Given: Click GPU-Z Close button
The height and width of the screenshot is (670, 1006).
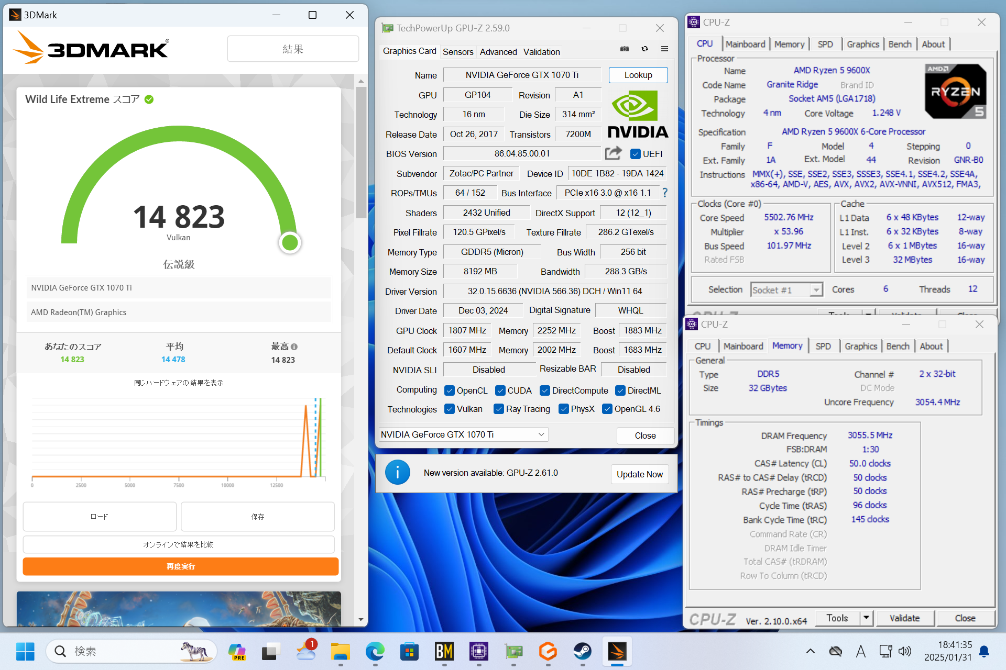Looking at the screenshot, I should tap(645, 435).
